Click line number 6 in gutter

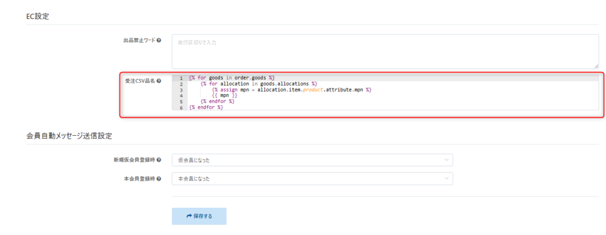tap(181, 107)
